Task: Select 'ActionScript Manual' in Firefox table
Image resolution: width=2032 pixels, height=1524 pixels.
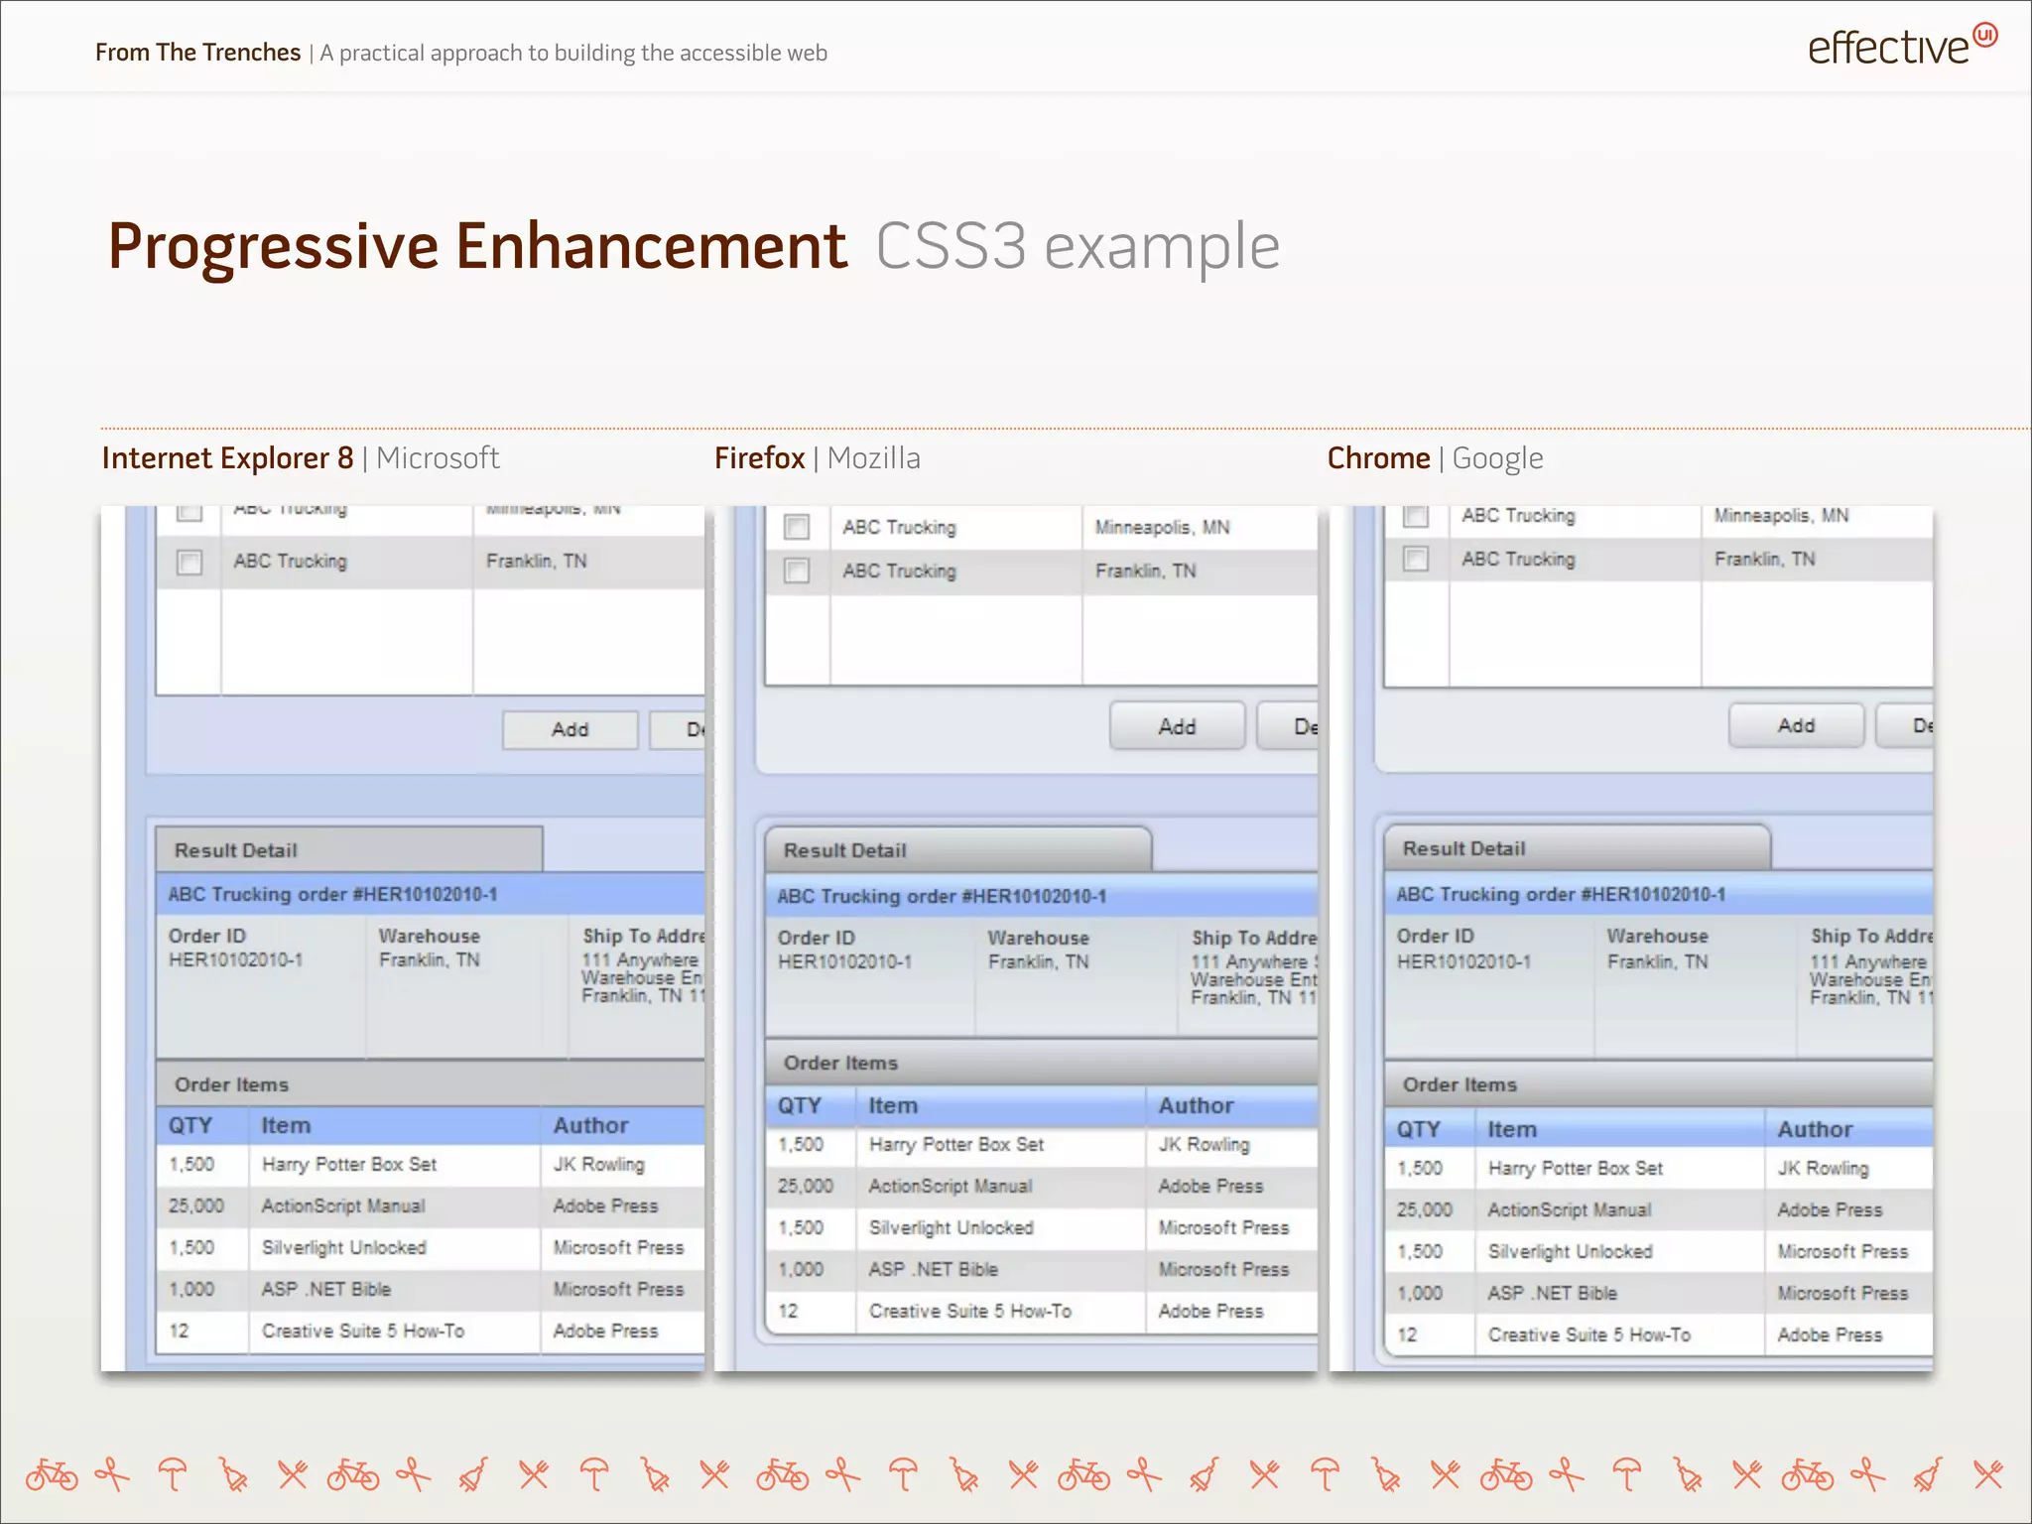Action: tap(951, 1186)
